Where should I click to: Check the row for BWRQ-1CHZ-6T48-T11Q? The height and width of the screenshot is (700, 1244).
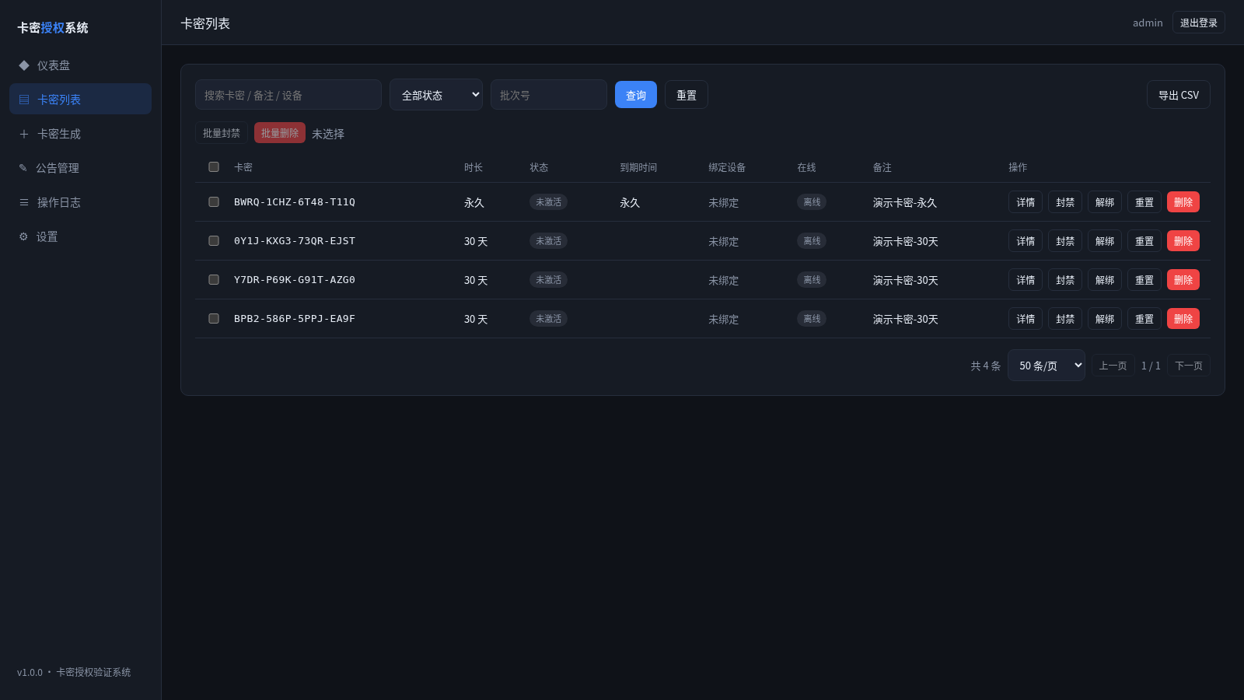coord(214,202)
